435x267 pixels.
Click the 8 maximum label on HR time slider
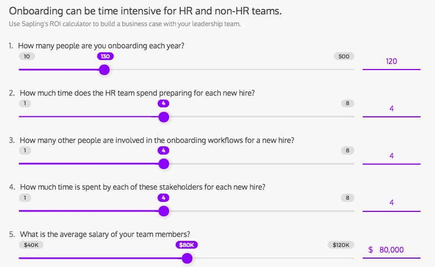(347, 103)
